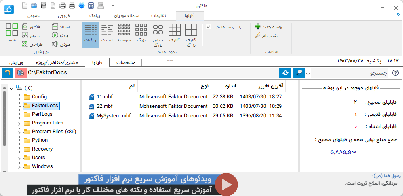Expand the Users folder node
403x196 pixels.
pyautogui.click(x=19, y=158)
